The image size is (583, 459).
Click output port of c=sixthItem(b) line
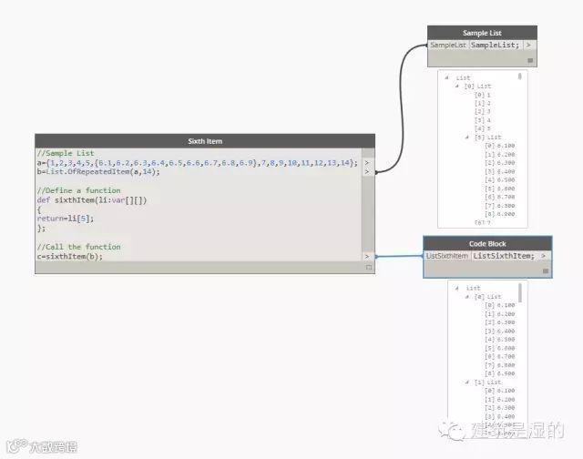367,257
